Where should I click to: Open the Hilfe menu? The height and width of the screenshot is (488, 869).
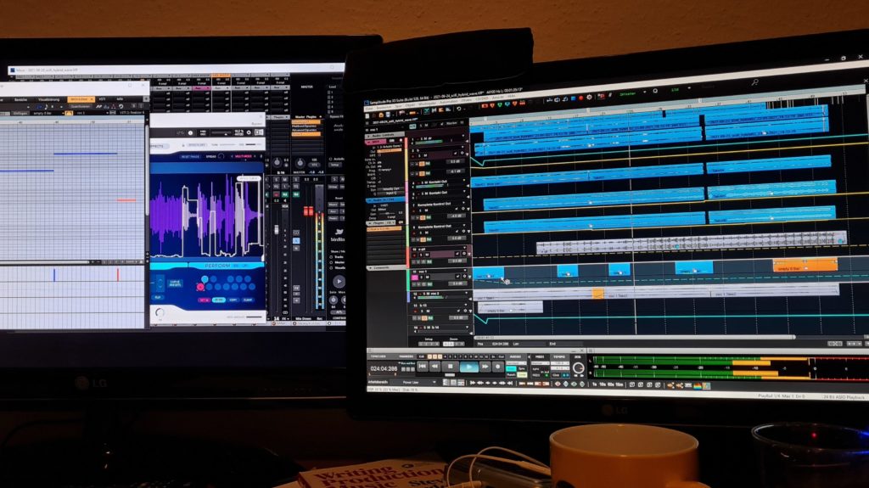point(512,97)
